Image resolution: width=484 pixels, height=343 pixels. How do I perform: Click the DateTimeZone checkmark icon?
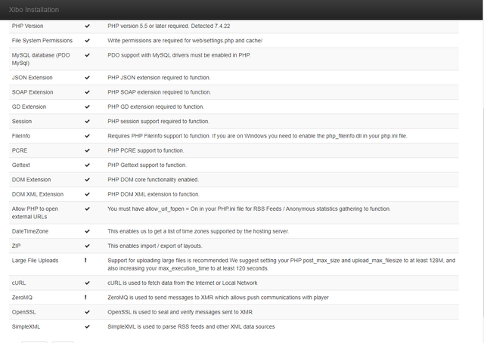[x=88, y=231]
